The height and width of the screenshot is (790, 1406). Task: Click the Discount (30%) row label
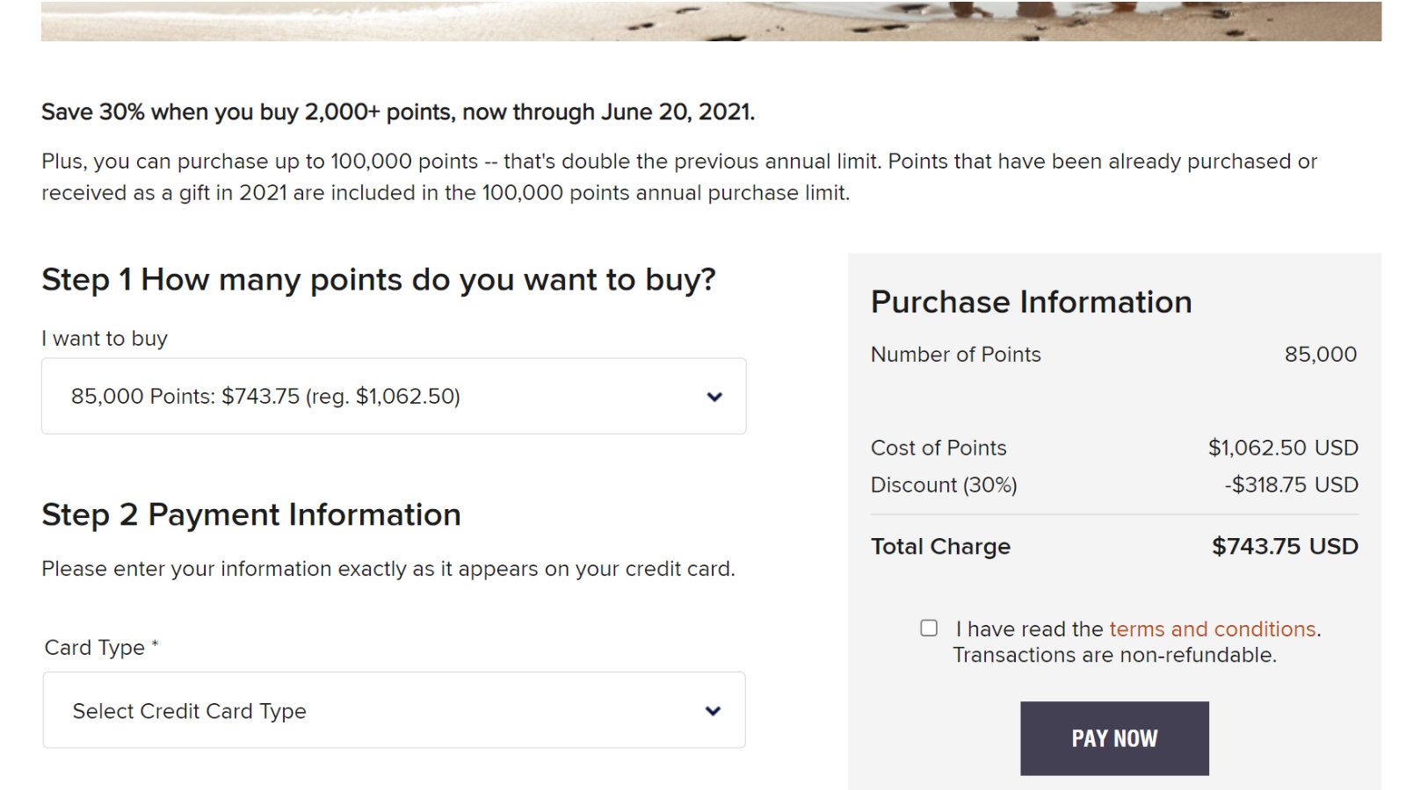pos(944,485)
